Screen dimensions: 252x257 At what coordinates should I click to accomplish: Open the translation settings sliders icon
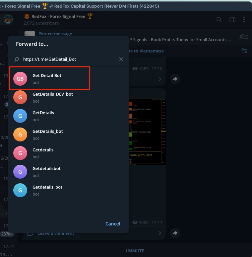(244, 51)
